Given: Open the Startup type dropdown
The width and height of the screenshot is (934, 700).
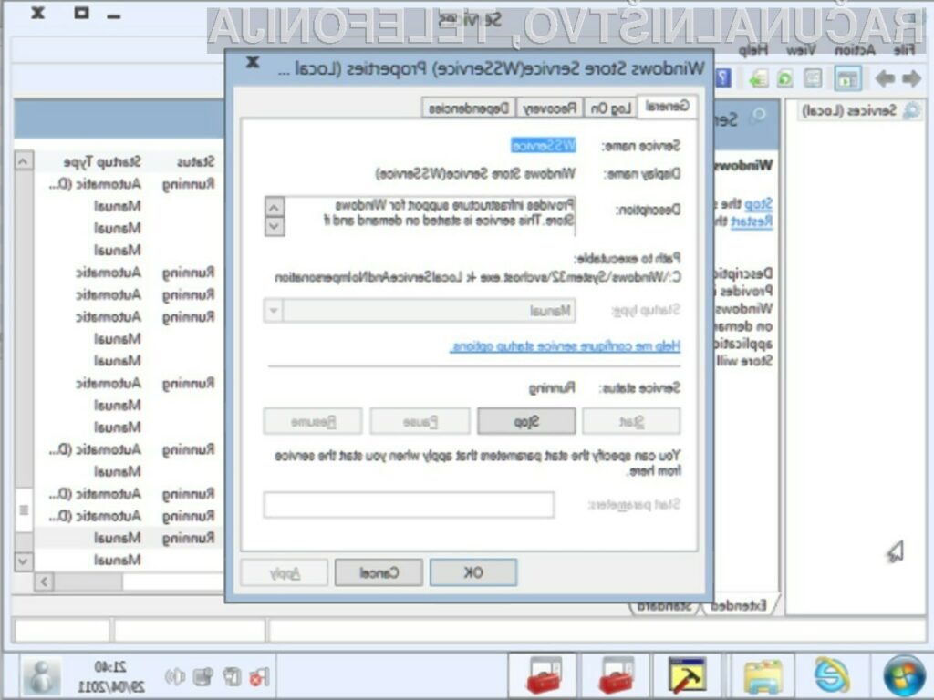Looking at the screenshot, I should [x=420, y=311].
